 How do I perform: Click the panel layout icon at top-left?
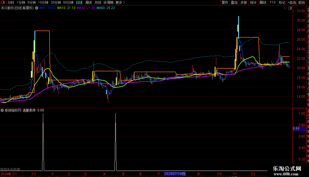pyautogui.click(x=3, y=2)
